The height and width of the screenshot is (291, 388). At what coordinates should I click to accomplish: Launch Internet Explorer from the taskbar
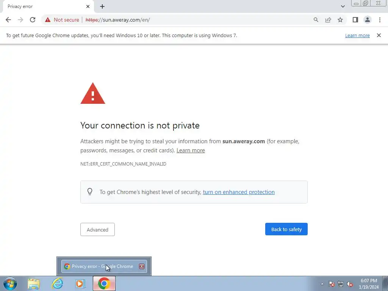(x=57, y=284)
